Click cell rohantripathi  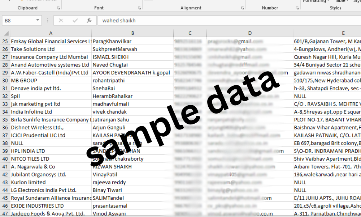click(x=132, y=81)
